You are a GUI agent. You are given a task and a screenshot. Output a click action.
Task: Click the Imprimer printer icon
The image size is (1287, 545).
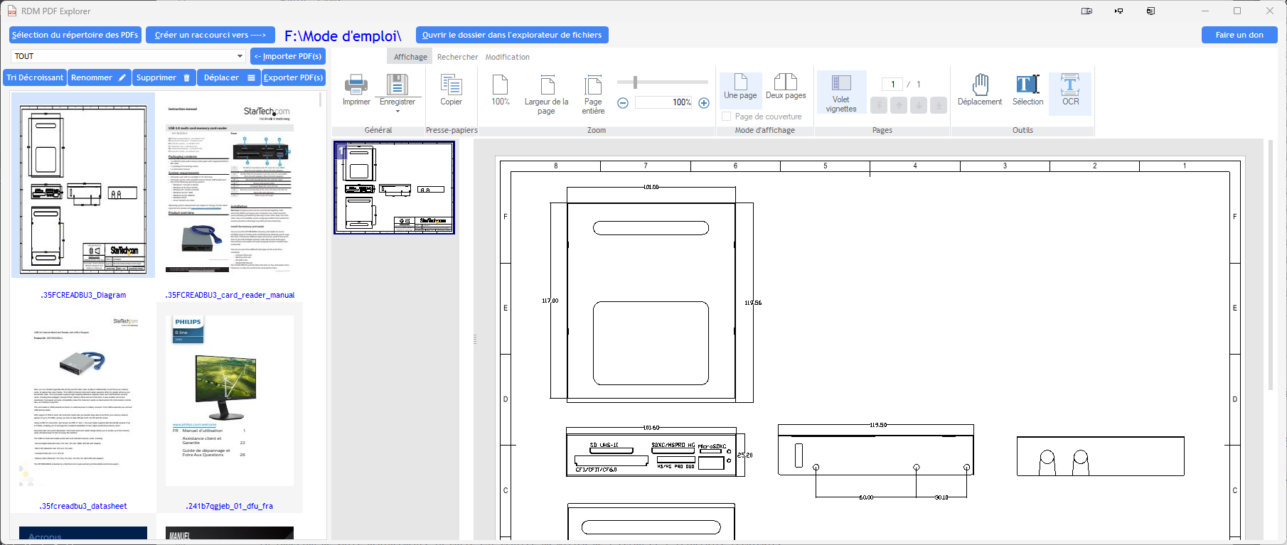pos(356,85)
